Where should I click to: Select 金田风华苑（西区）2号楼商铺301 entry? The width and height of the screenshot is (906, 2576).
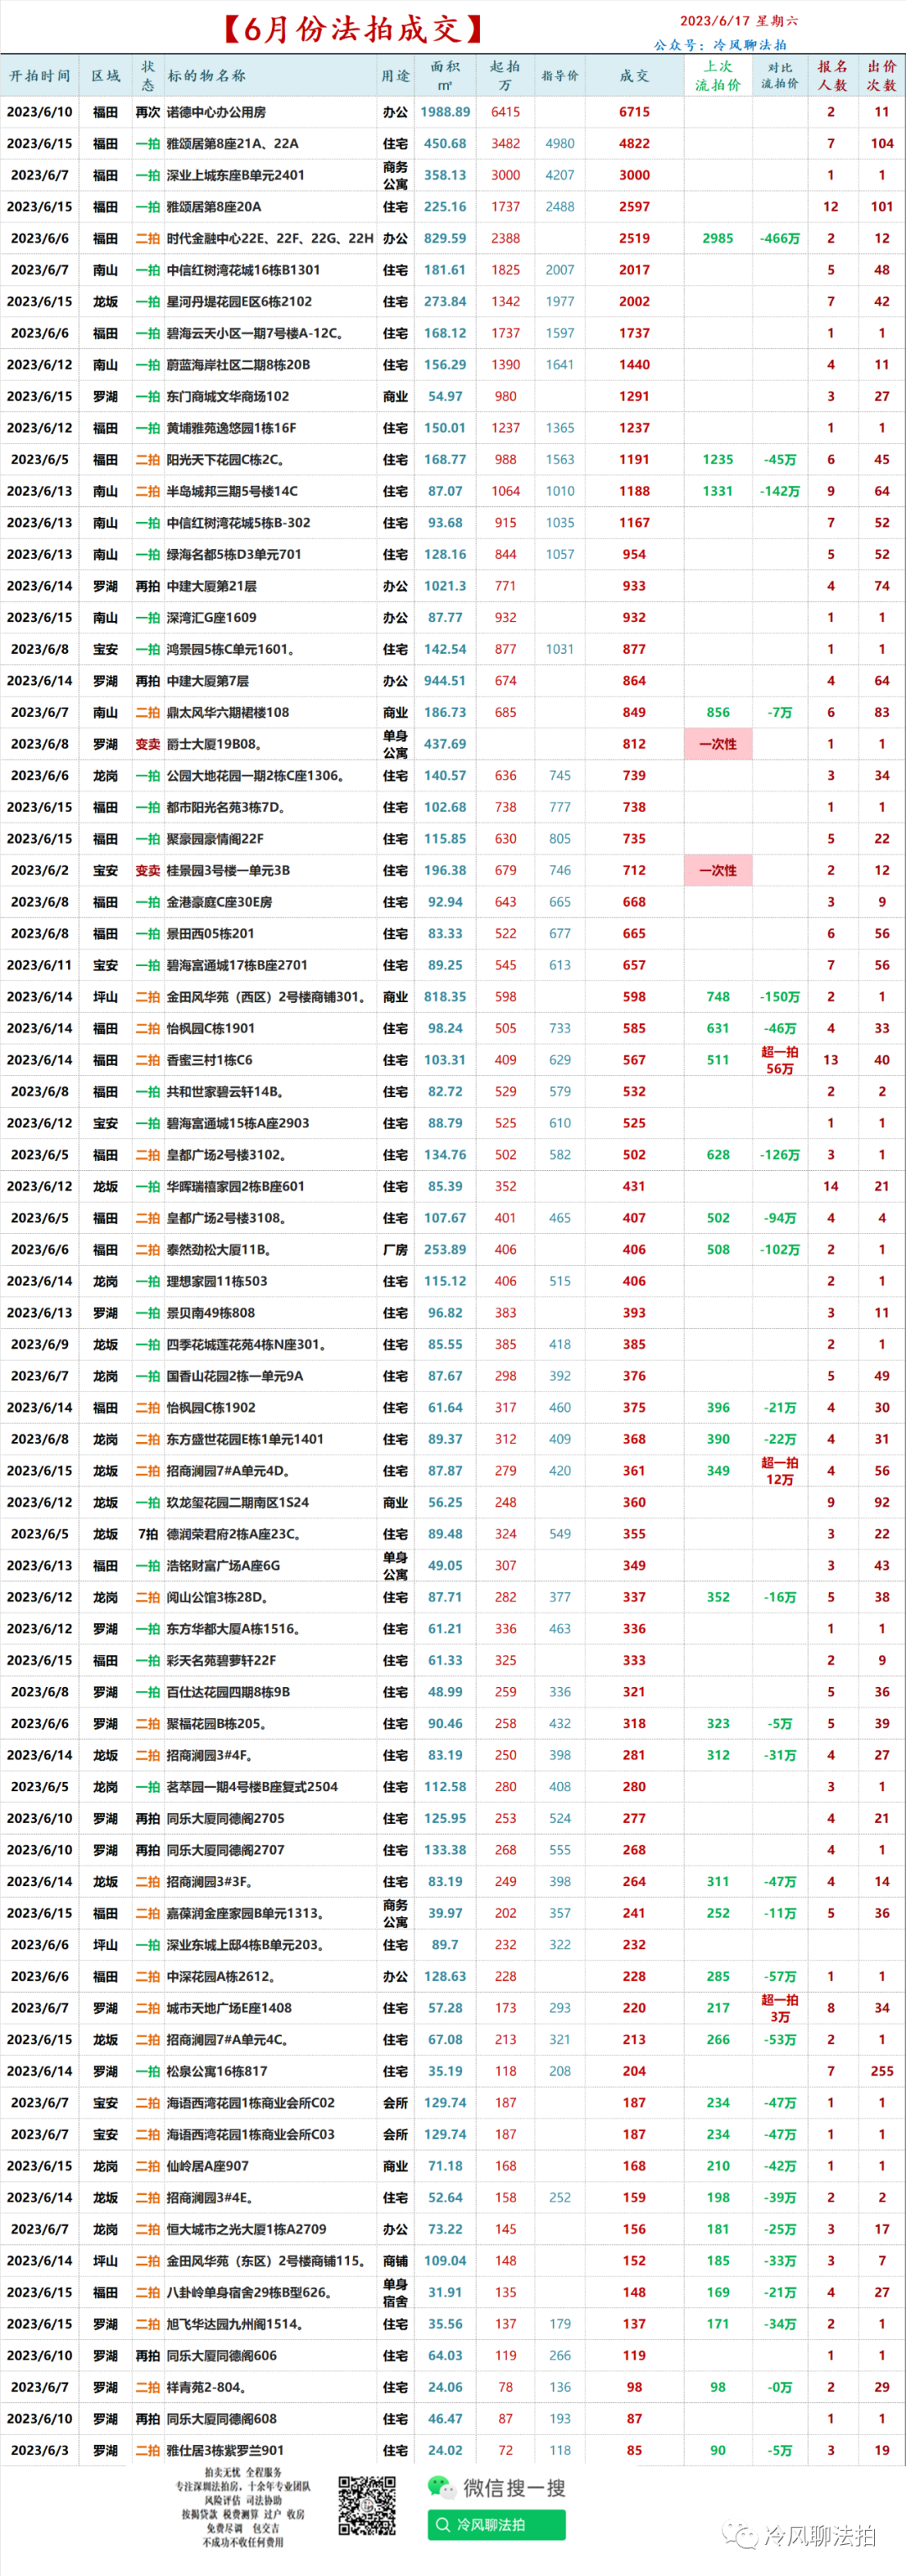pos(266,997)
